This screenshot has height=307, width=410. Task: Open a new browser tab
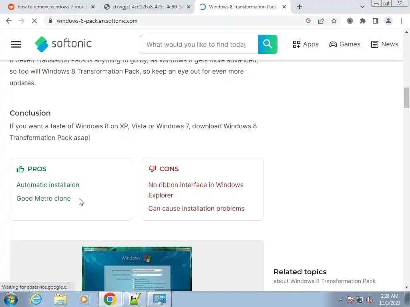click(299, 7)
